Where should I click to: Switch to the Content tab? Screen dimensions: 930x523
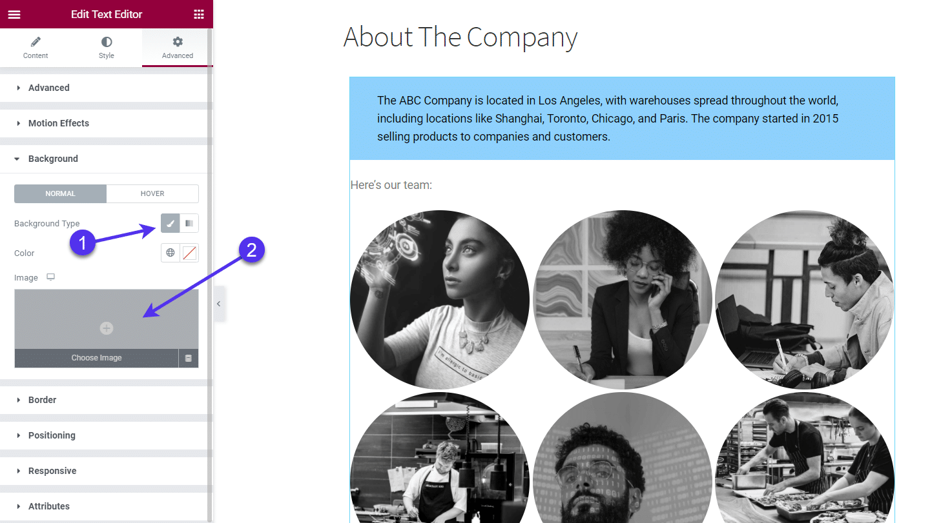36,48
